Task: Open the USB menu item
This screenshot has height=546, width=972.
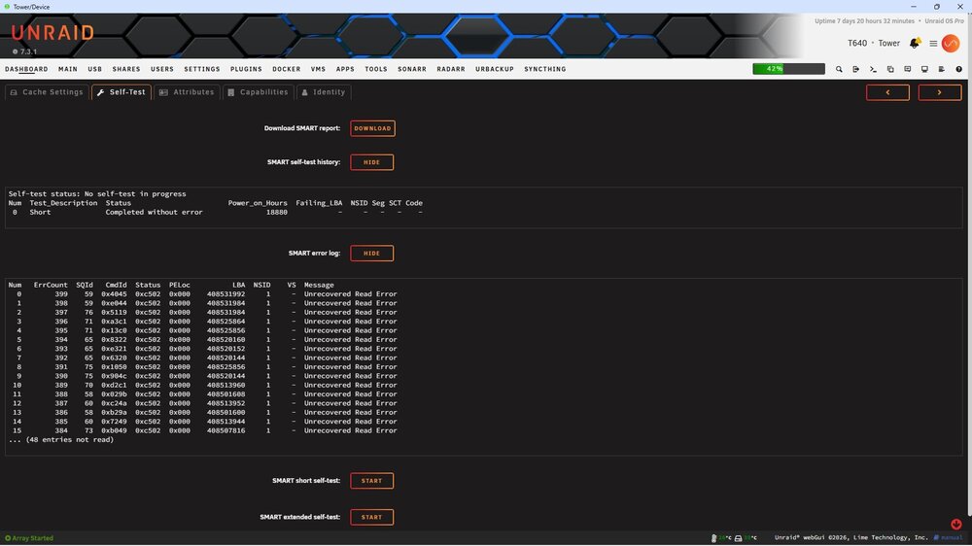Action: (95, 69)
